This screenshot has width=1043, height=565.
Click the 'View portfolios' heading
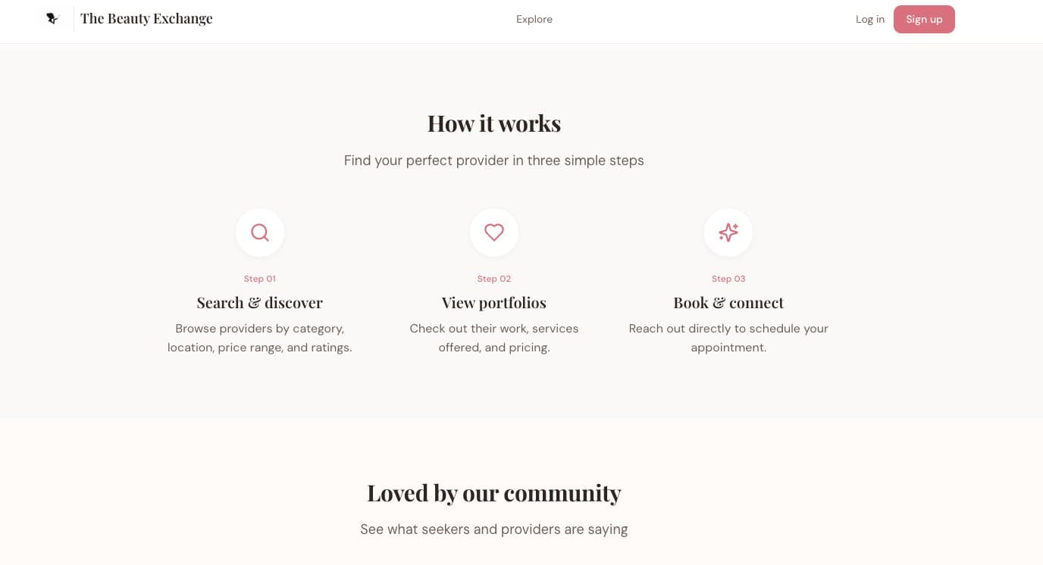click(494, 302)
